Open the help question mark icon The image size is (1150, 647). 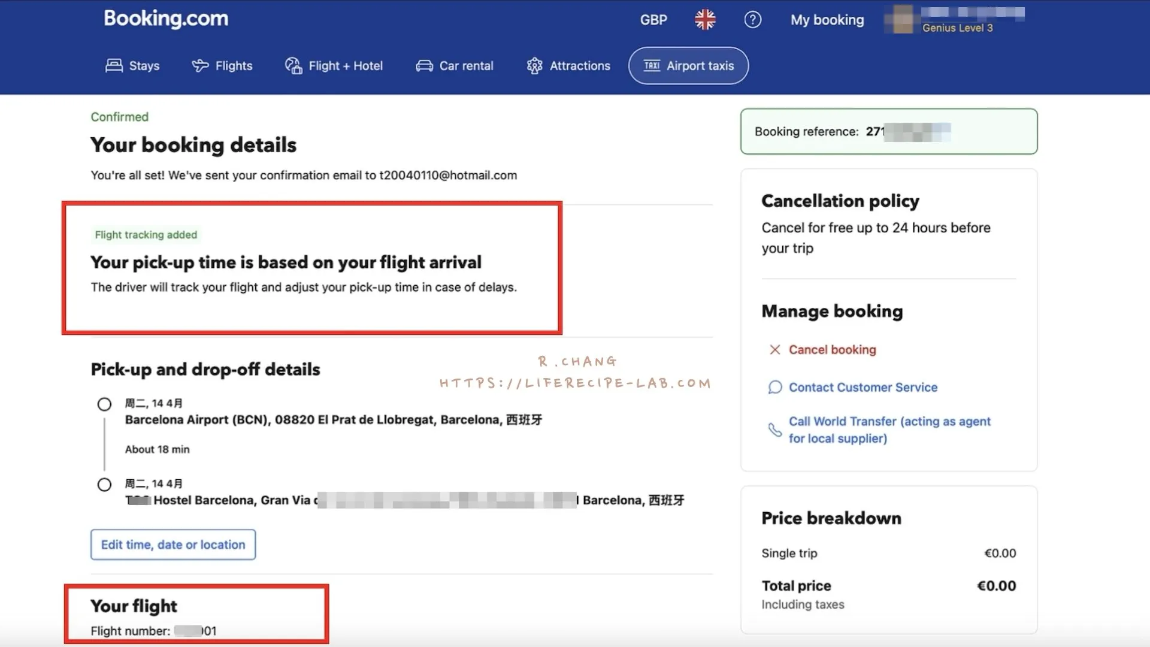point(753,20)
